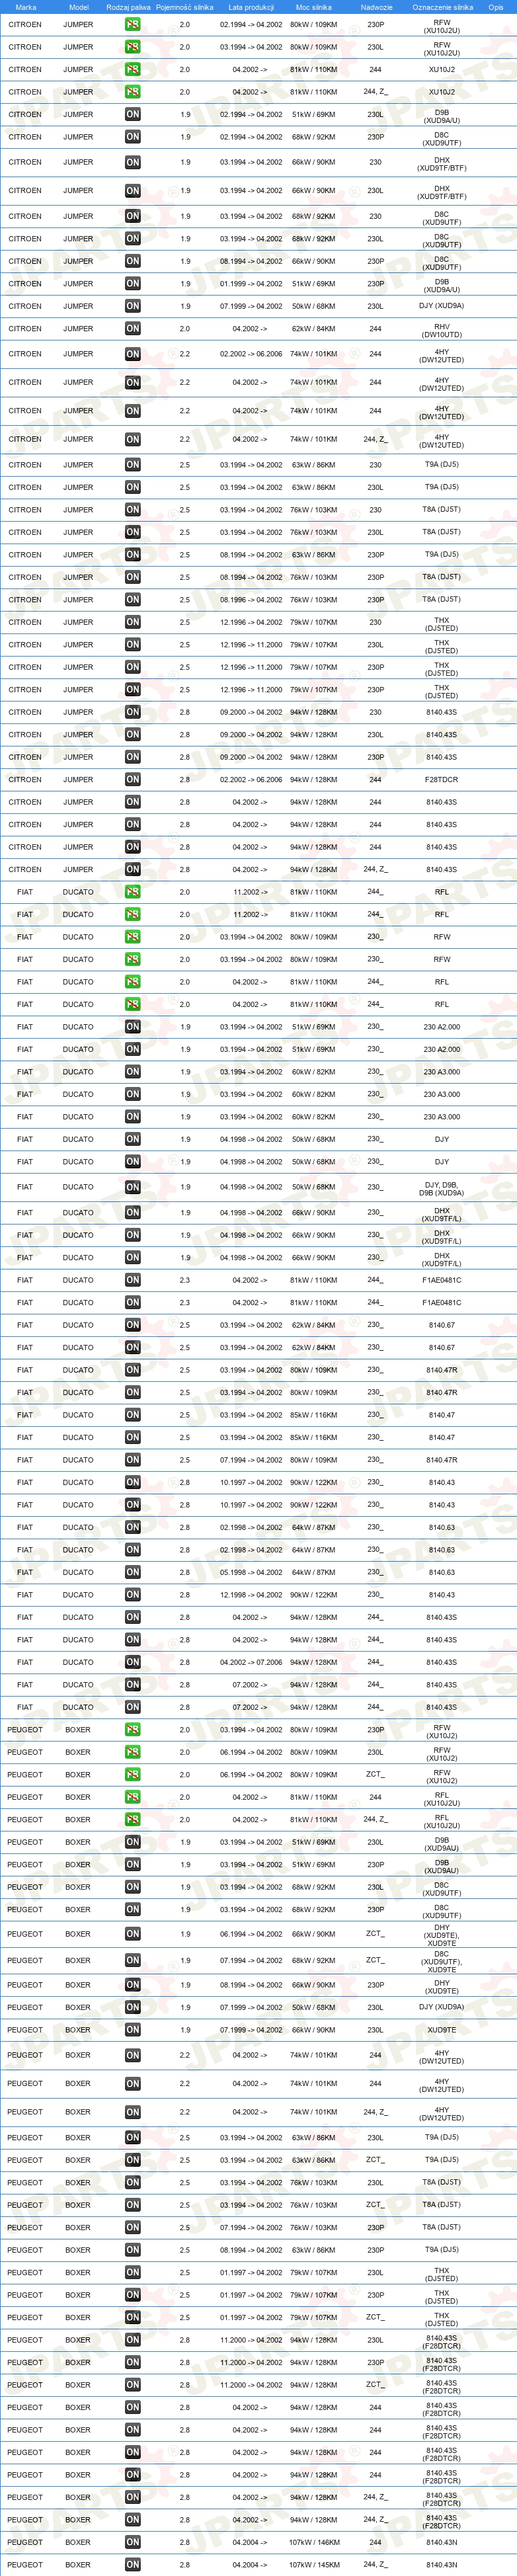Click the 'Opis' column header
517x2576 pixels.
495,7
